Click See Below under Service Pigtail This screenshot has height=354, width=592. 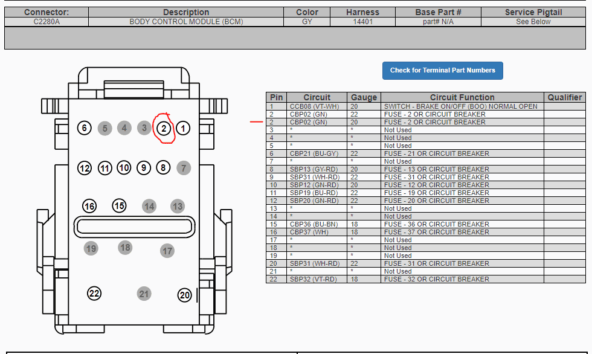coord(533,22)
